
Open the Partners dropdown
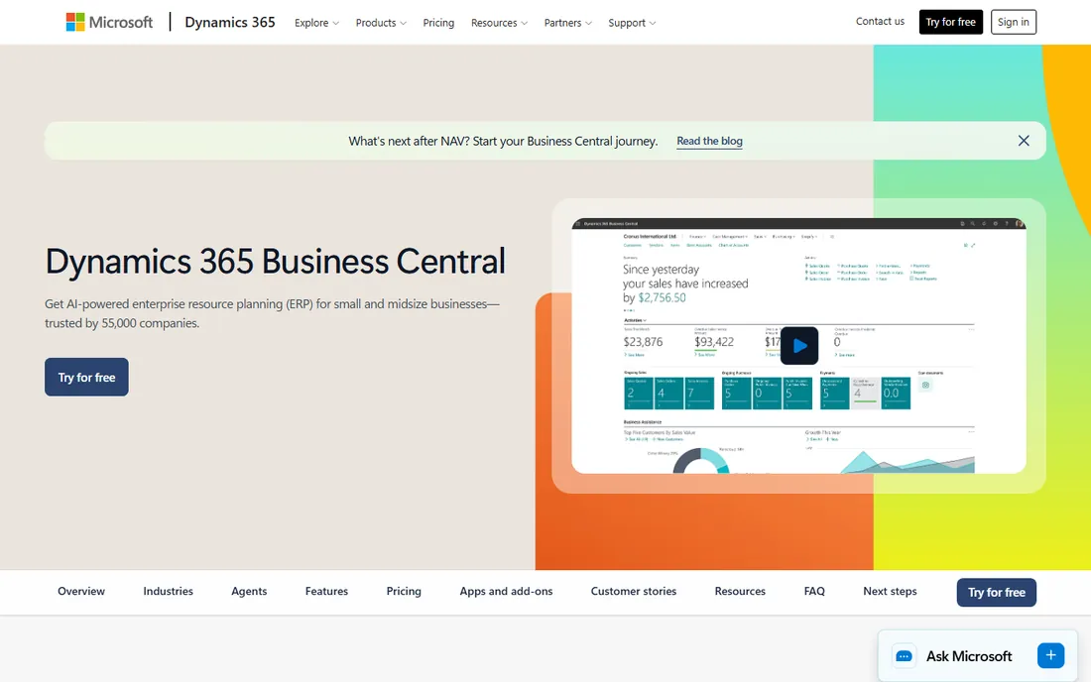coord(567,23)
